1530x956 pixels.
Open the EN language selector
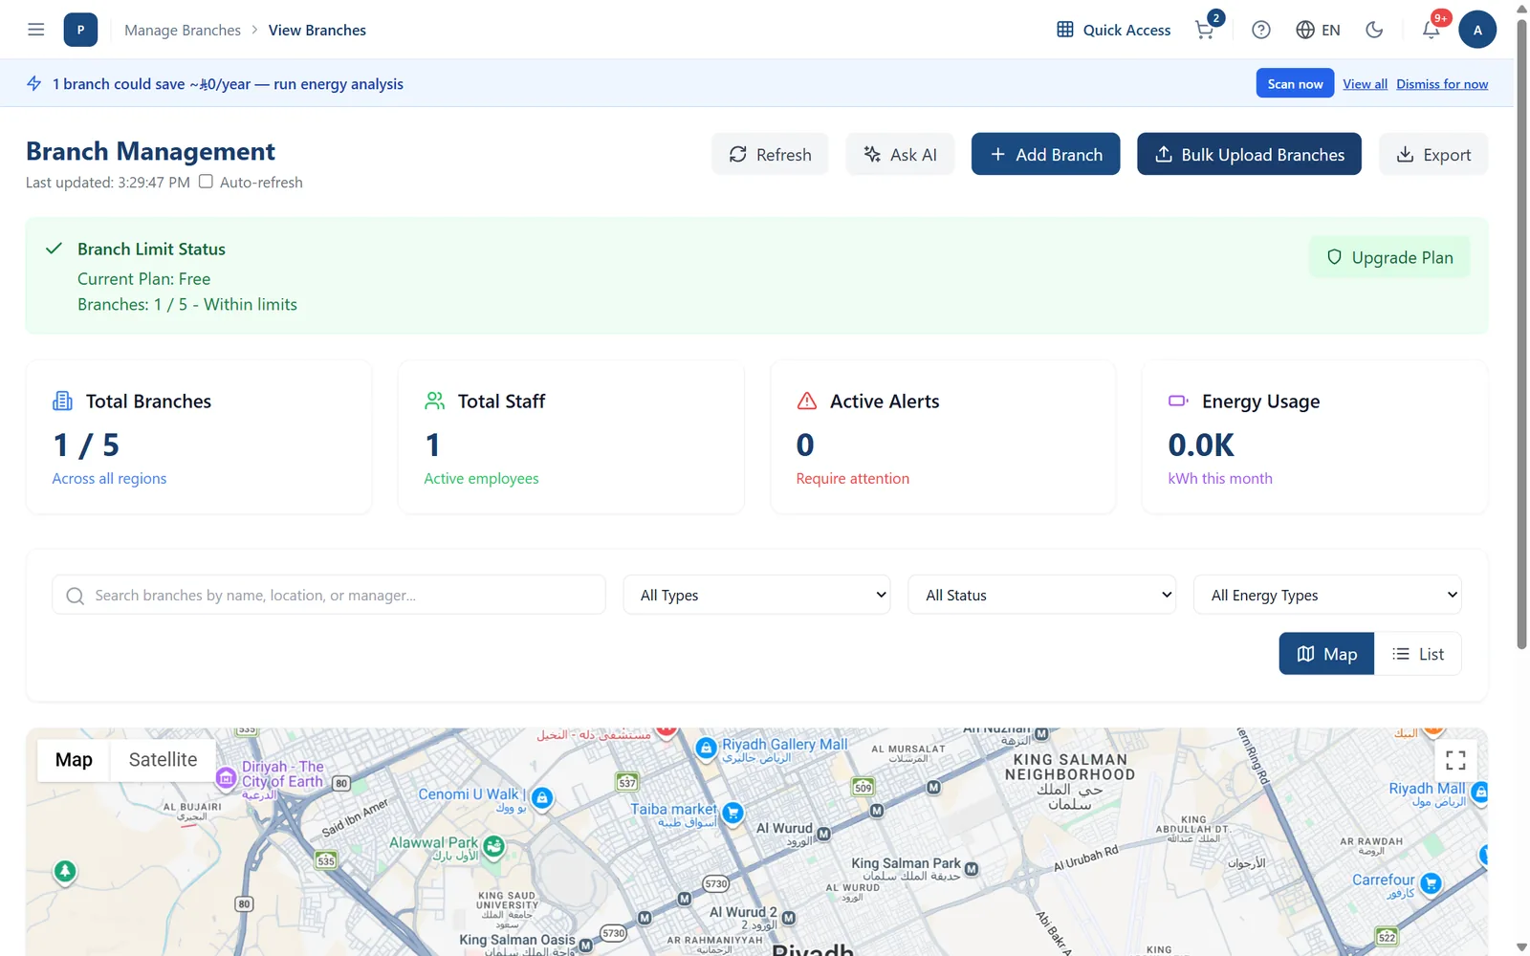click(x=1318, y=30)
